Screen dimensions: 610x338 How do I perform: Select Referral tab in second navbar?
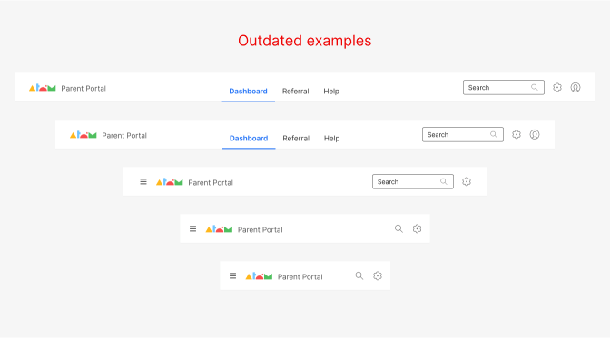[x=296, y=139]
